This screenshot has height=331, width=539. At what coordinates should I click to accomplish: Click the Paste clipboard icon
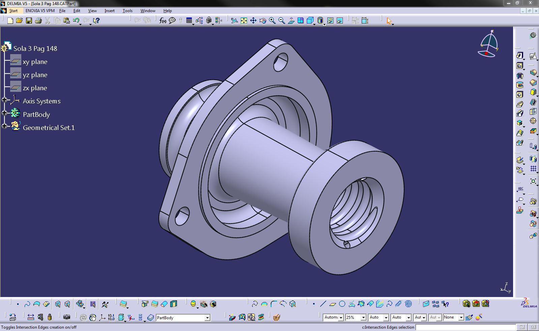tap(66, 21)
